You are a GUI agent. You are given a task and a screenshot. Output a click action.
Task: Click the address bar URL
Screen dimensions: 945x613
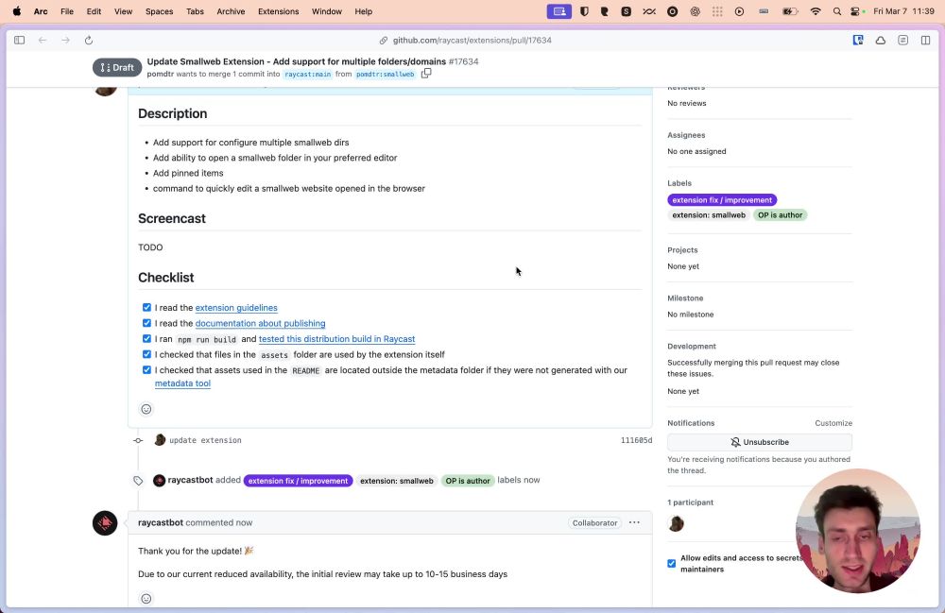coord(472,41)
